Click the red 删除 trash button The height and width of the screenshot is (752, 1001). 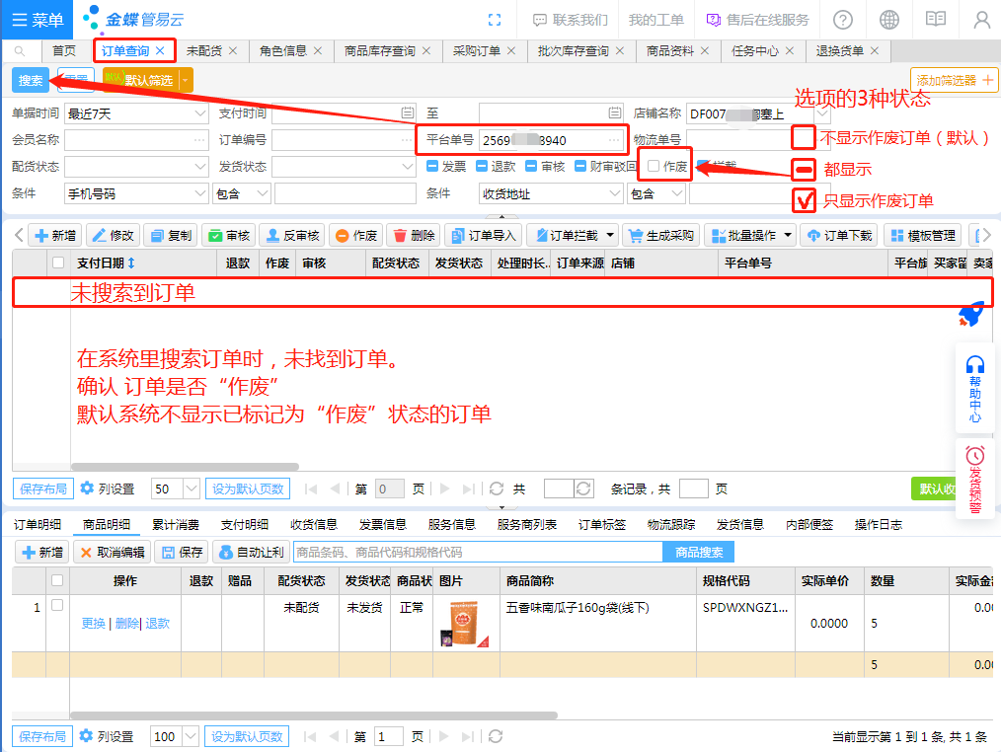pyautogui.click(x=413, y=236)
